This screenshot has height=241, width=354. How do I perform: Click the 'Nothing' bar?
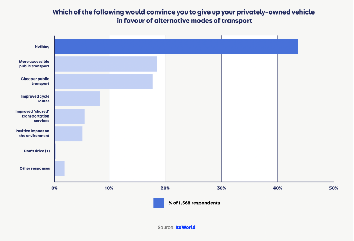coord(176,47)
